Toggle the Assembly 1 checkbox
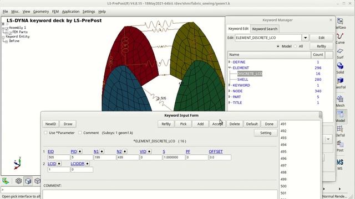355x199 pixels. tap(7, 28)
